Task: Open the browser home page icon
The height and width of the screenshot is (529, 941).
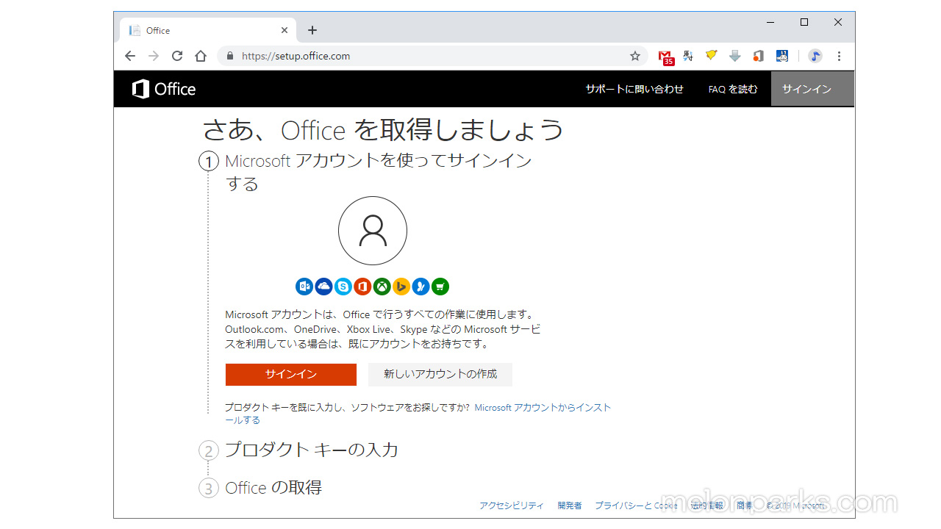Action: click(201, 56)
